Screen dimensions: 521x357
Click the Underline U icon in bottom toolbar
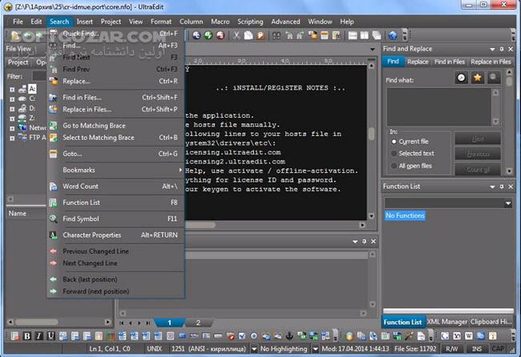(50, 336)
